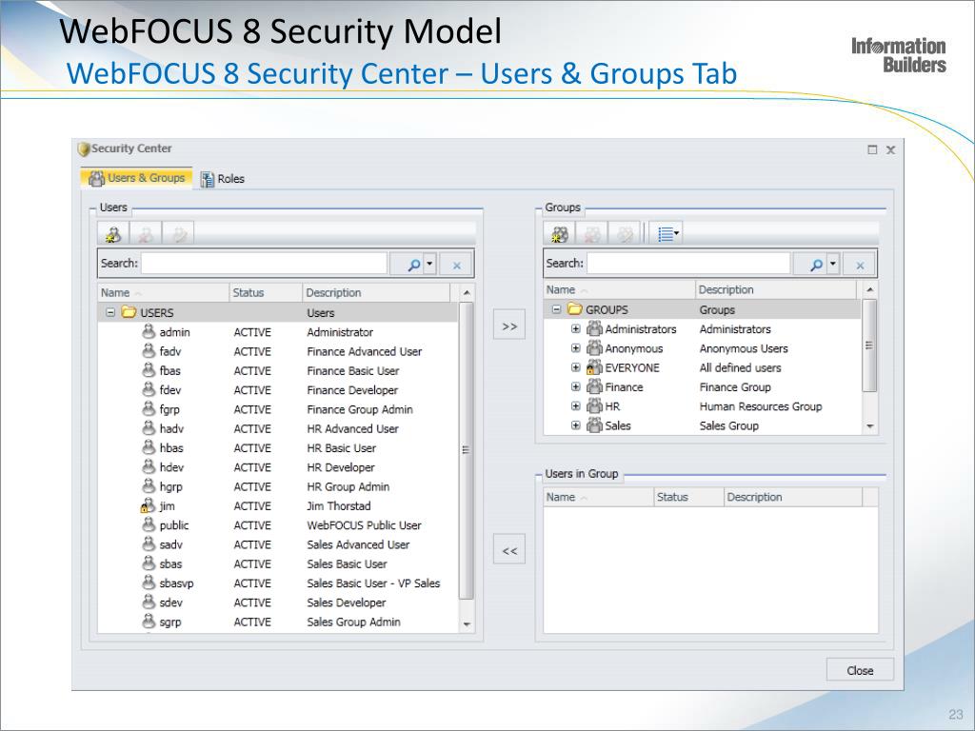Click the Security Center shield icon
The width and height of the screenshot is (975, 731).
pos(84,149)
